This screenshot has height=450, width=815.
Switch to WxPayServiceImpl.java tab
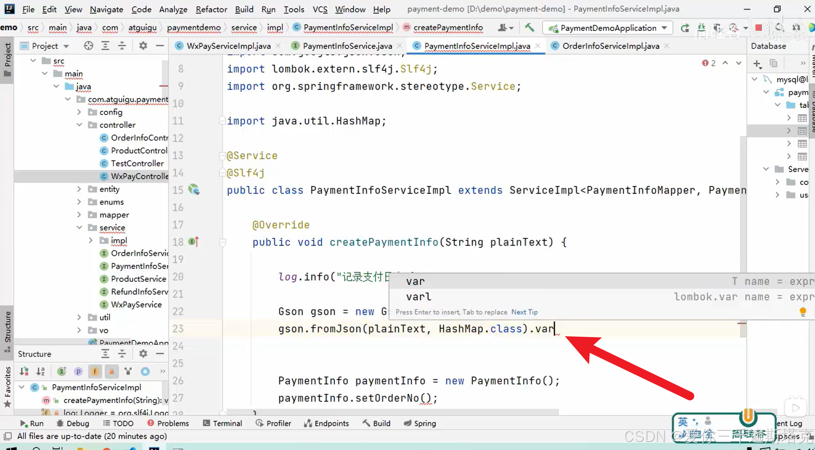click(x=228, y=46)
